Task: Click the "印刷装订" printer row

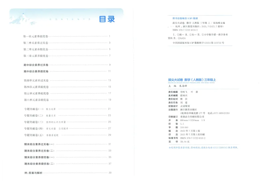Action: click(x=186, y=117)
